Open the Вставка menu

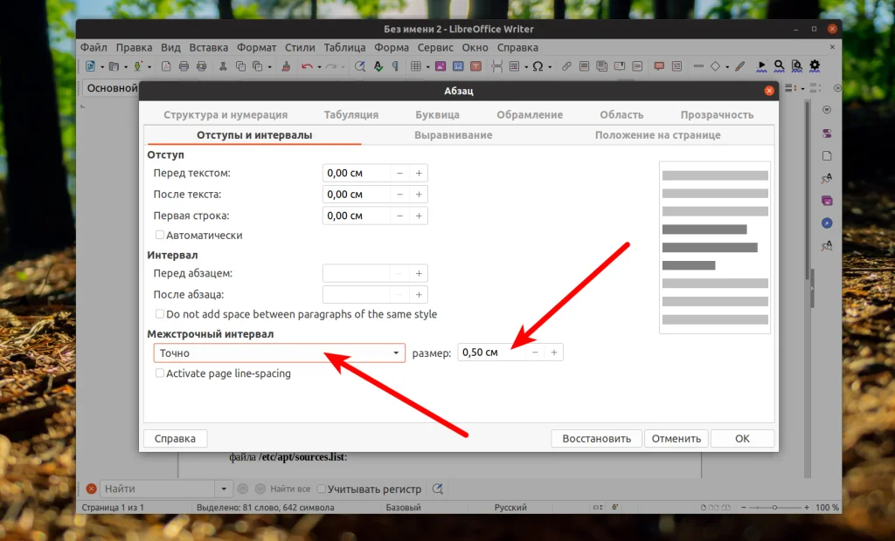[208, 47]
